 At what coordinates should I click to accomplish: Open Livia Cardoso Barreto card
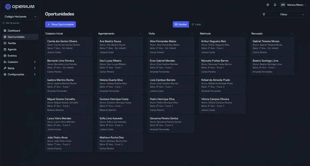[x=171, y=85]
